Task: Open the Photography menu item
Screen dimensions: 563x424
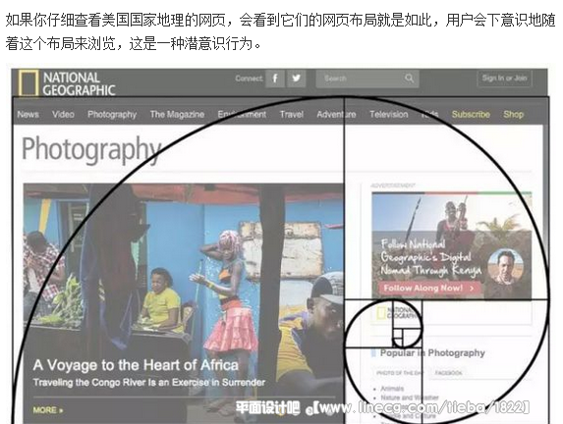Action: 112,115
